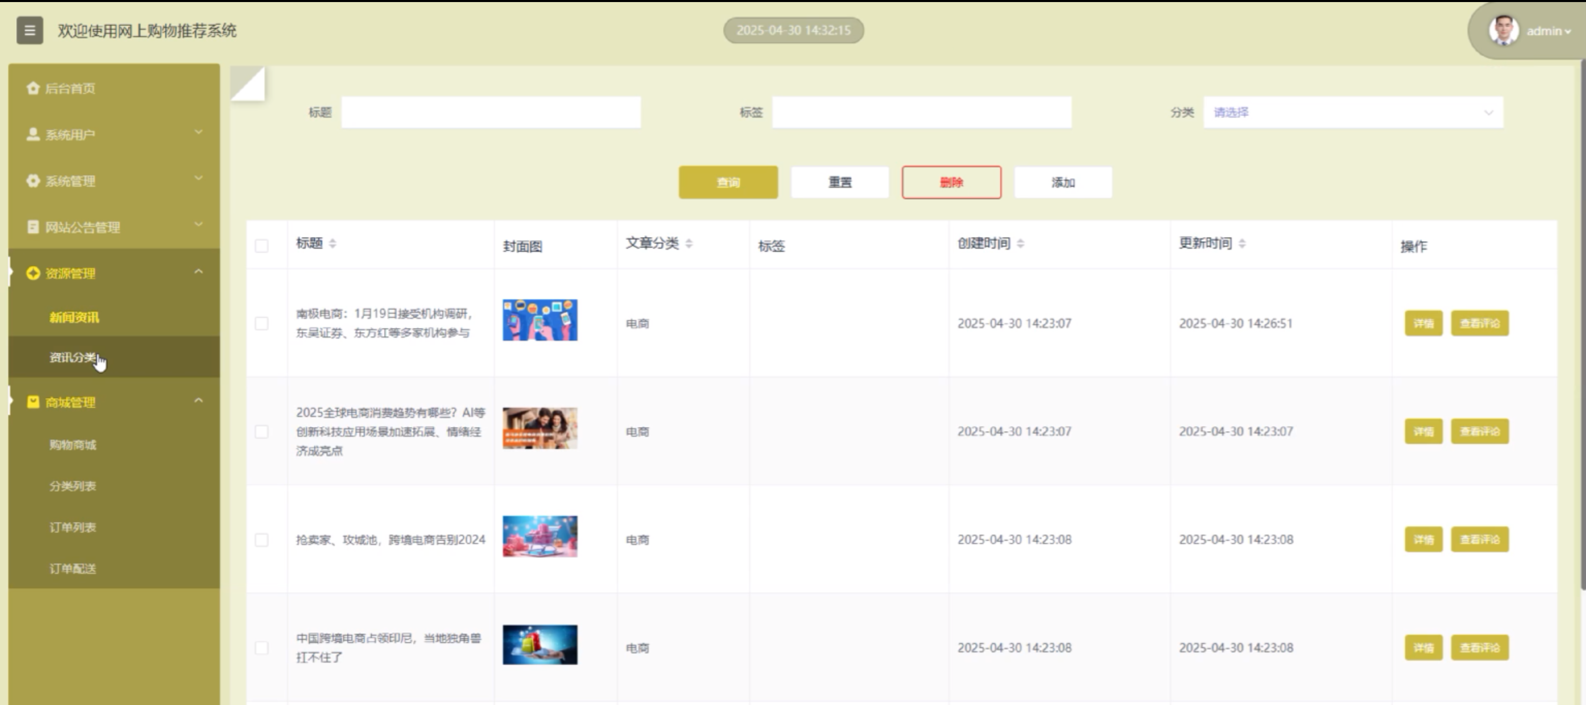Expand the 系统用户 submenu chevron
The height and width of the screenshot is (705, 1586).
coord(198,132)
